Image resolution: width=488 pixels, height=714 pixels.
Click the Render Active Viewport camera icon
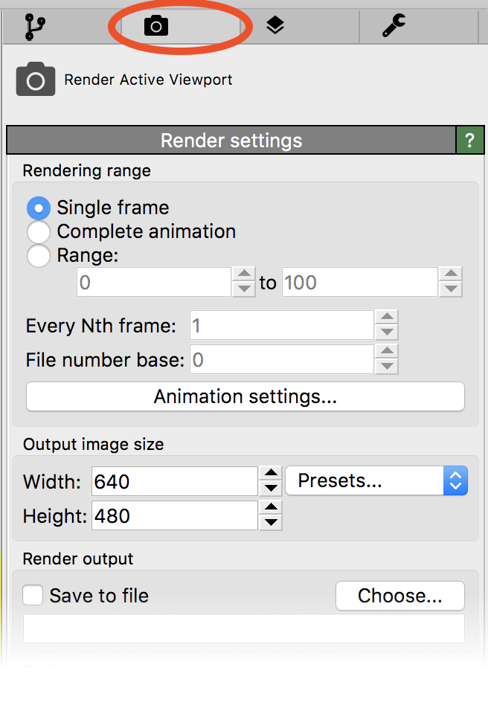coord(36,80)
